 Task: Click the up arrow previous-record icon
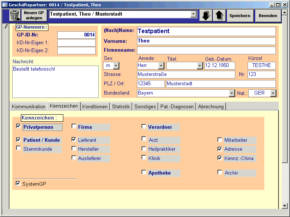[x=219, y=16]
